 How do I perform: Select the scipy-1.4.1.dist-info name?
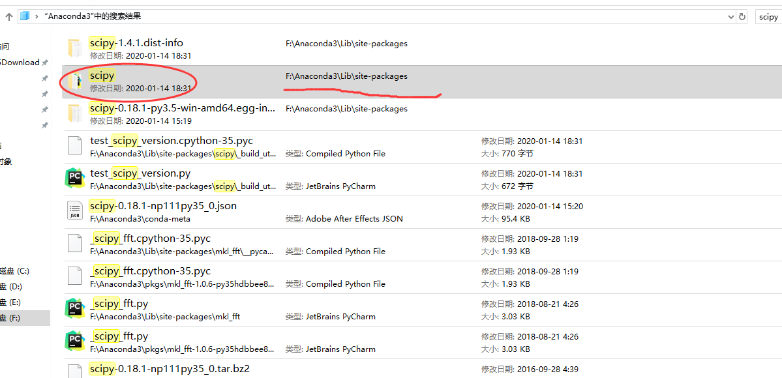(x=136, y=43)
